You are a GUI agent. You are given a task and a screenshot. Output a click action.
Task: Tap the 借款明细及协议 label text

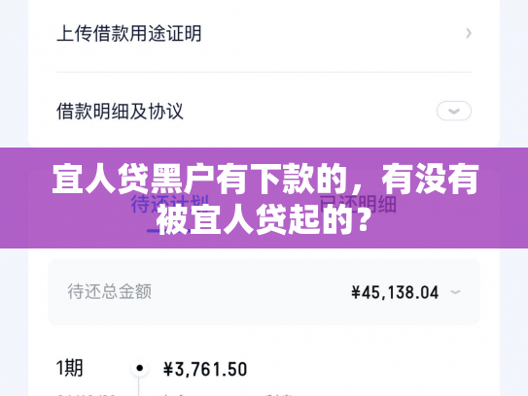coord(120,112)
